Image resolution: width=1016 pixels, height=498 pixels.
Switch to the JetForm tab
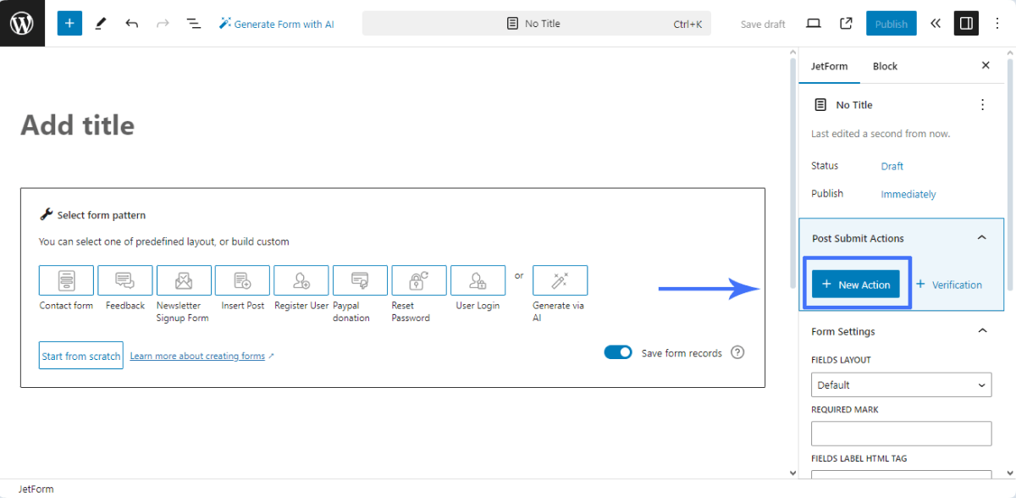829,65
